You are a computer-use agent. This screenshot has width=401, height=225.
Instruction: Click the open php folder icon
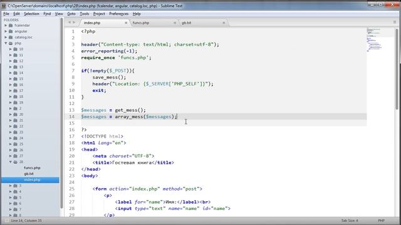[x=11, y=43]
